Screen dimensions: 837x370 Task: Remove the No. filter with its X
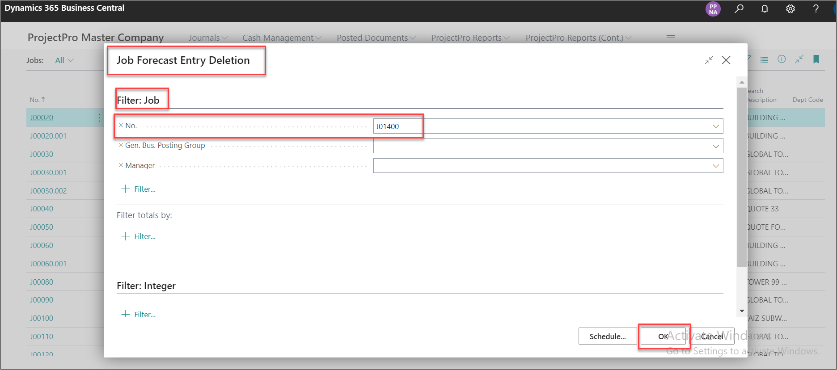[x=121, y=126]
